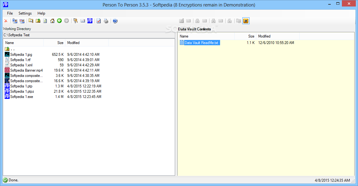Image resolution: width=358 pixels, height=186 pixels.
Task: Click the grayed folder-with-cursor icon
Action: pos(238,21)
